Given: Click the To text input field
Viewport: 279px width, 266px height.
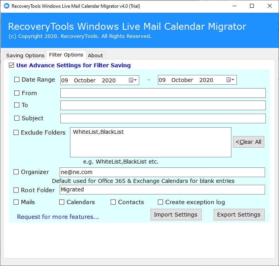Looking at the screenshot, I should pos(163,106).
